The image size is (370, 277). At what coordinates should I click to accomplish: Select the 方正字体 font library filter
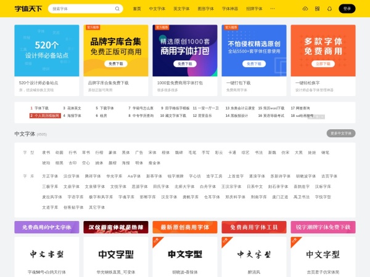pyautogui.click(x=50, y=176)
